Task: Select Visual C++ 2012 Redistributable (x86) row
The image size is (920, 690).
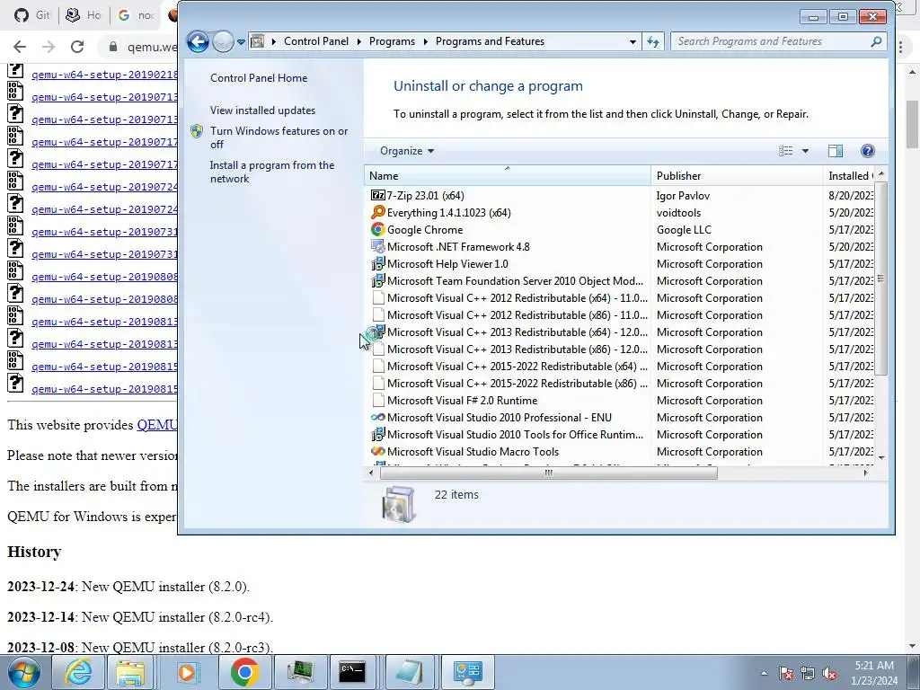Action: pos(622,315)
